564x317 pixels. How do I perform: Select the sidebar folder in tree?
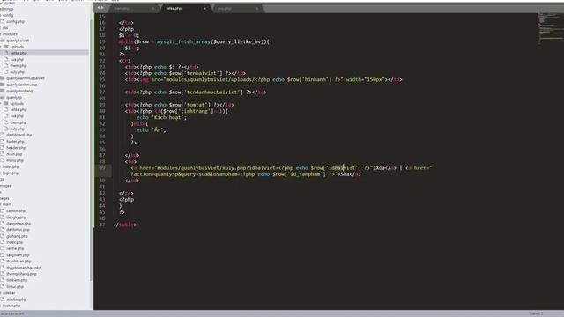pyautogui.click(x=9, y=293)
